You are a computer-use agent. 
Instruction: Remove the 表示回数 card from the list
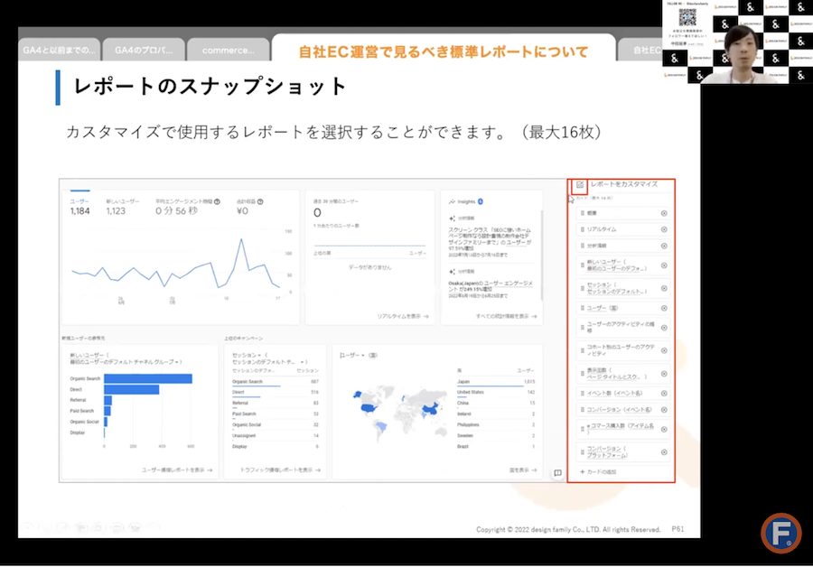pos(664,374)
